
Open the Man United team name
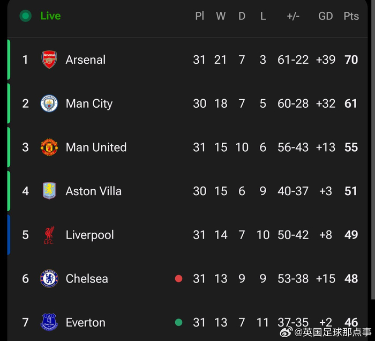[x=96, y=147]
